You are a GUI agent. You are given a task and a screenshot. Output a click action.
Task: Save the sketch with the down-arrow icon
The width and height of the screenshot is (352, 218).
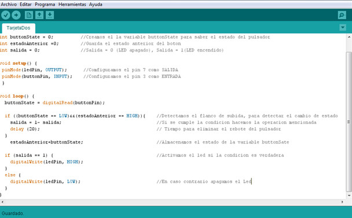pyautogui.click(x=50, y=15)
